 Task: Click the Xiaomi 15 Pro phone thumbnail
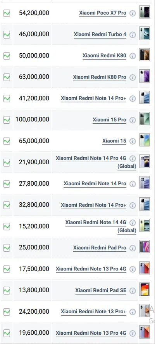click(x=145, y=118)
